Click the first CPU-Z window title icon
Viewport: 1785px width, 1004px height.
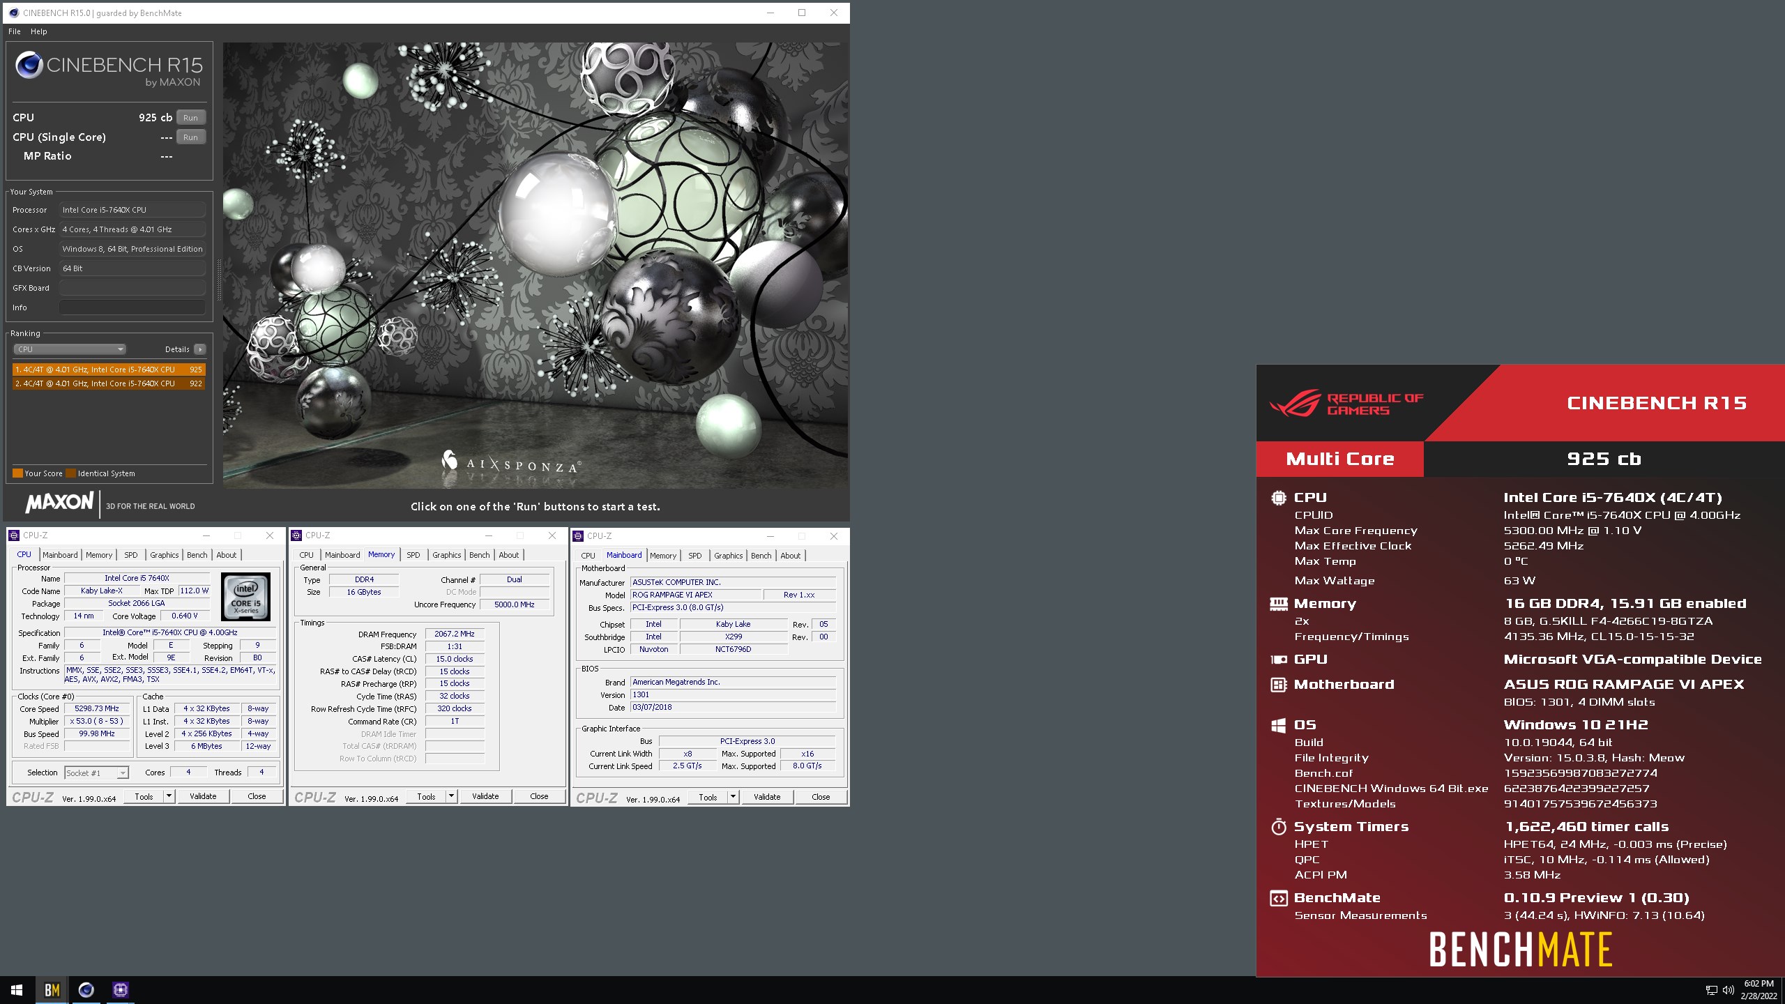(14, 535)
